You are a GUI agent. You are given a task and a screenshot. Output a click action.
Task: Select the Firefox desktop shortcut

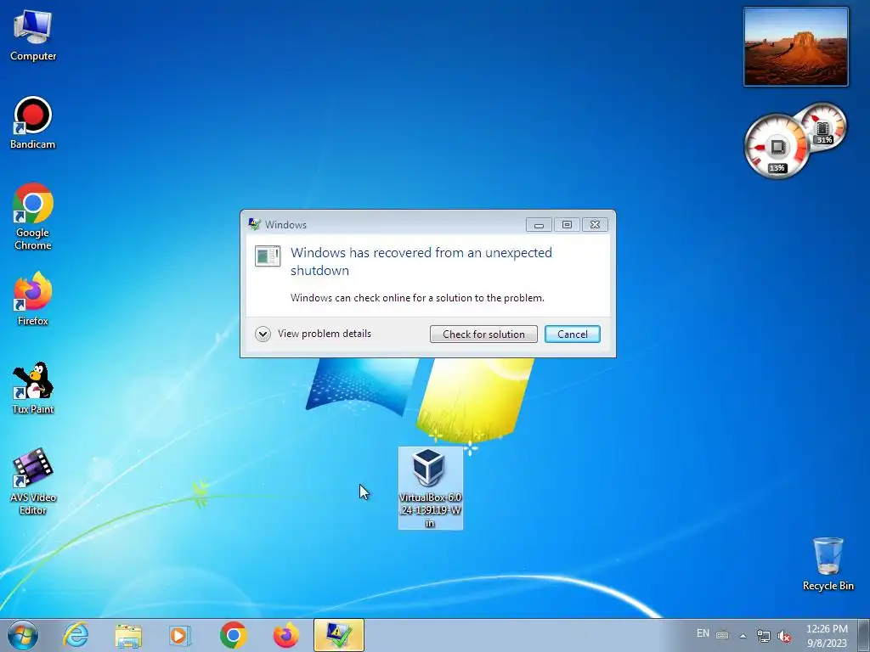[33, 299]
